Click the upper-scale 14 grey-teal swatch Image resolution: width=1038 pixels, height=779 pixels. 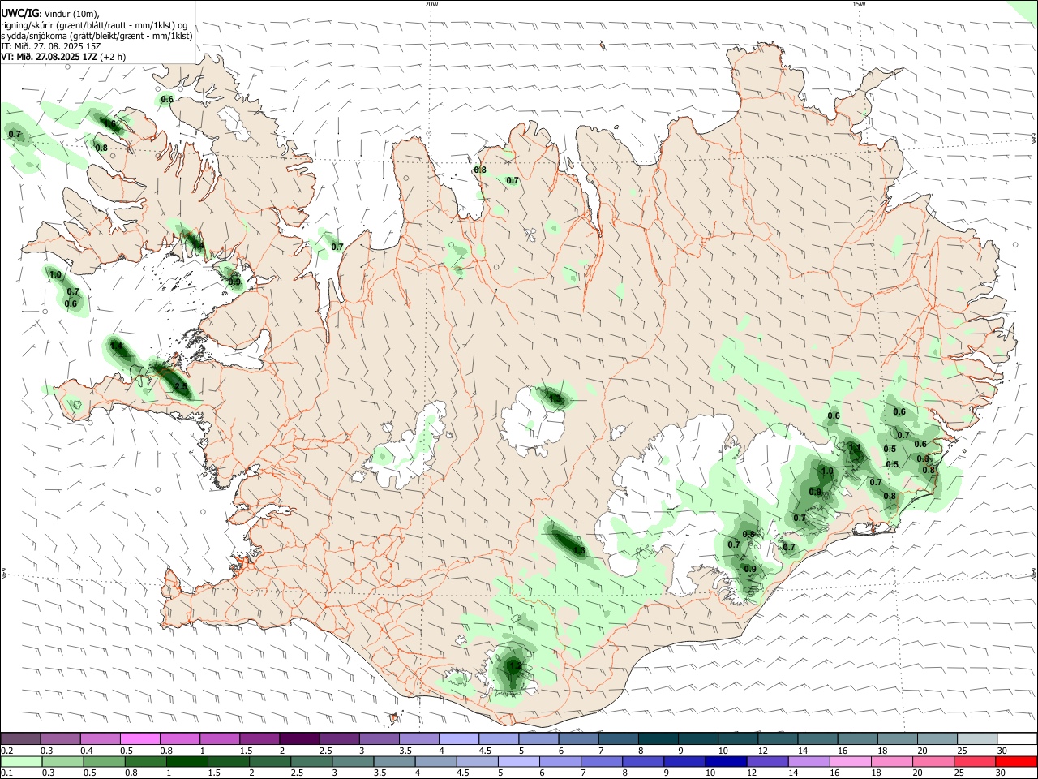817,738
